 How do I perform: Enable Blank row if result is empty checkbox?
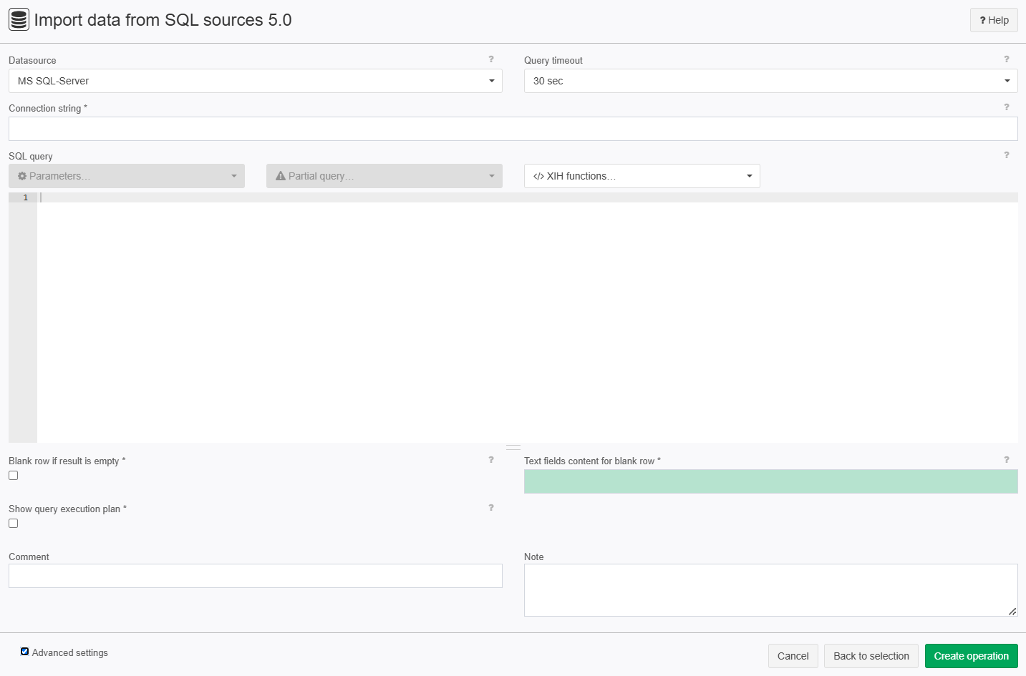tap(14, 476)
